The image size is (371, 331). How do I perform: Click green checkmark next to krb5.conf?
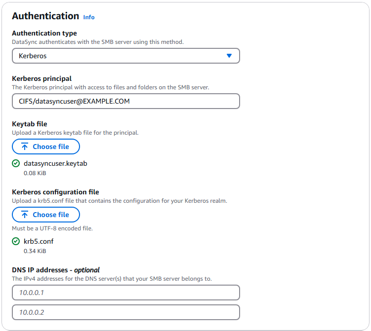(16, 241)
